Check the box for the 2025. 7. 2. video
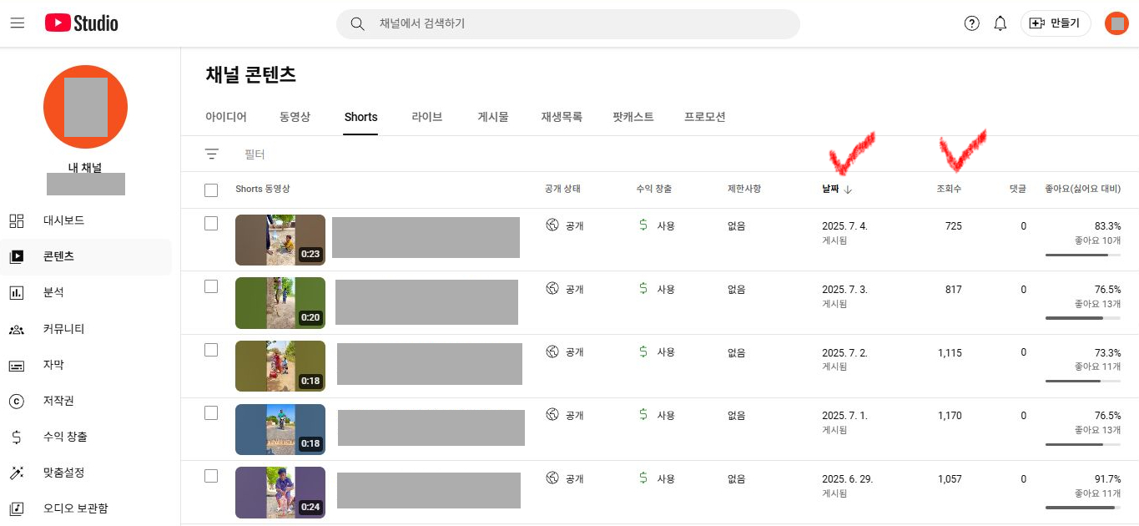The width and height of the screenshot is (1139, 526). click(x=211, y=350)
